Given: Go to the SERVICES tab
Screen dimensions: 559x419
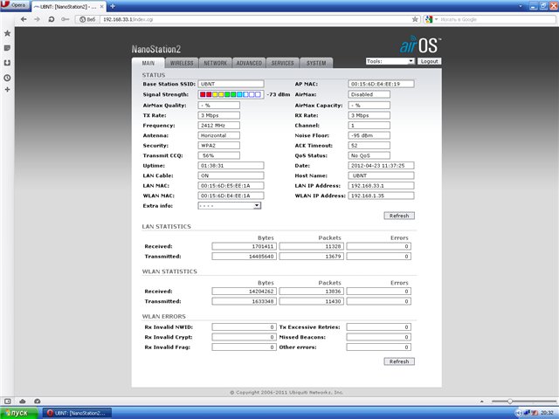Looking at the screenshot, I should tap(283, 63).
